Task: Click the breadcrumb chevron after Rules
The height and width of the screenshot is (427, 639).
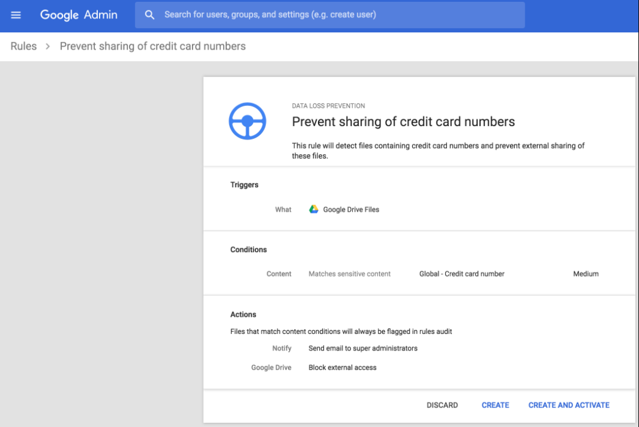Action: pyautogui.click(x=48, y=46)
